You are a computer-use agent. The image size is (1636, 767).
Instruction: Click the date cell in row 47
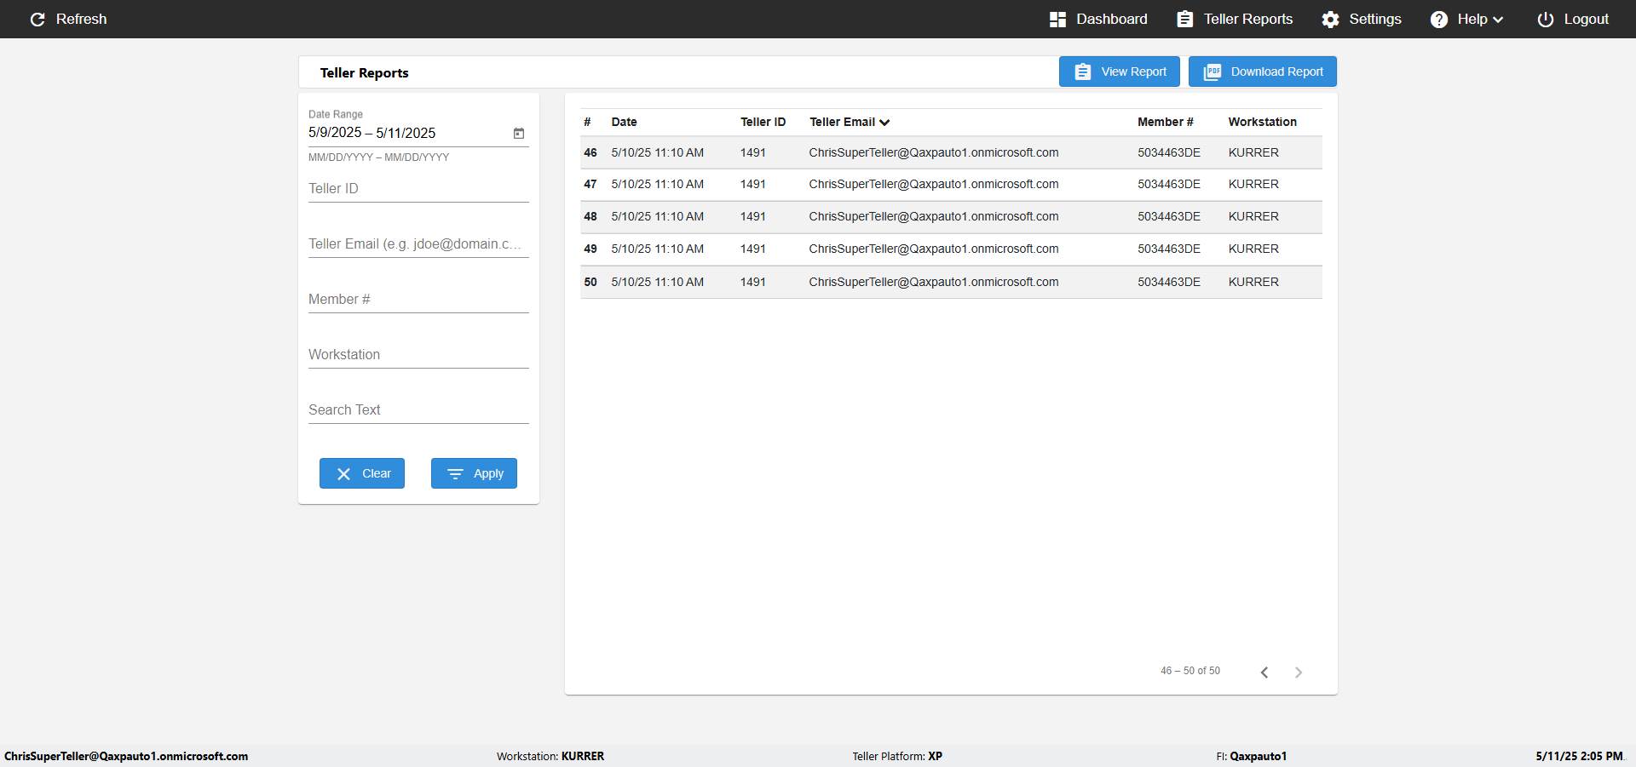[x=657, y=184]
